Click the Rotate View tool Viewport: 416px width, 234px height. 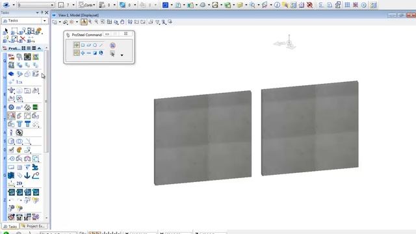point(116,22)
